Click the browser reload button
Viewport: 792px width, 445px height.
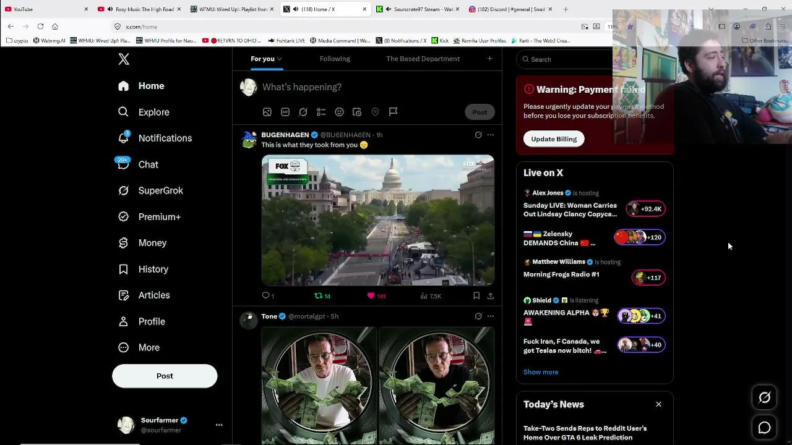[40, 27]
